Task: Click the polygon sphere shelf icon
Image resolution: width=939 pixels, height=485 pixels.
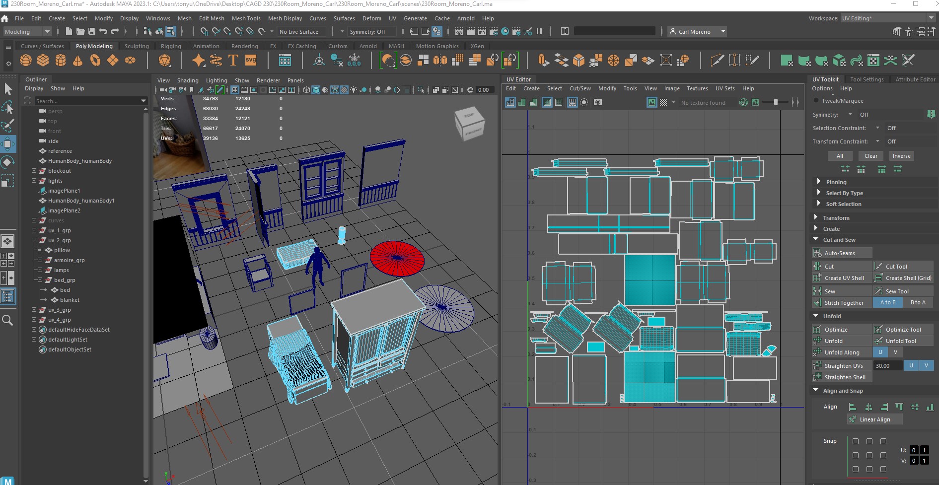Action: [26, 61]
